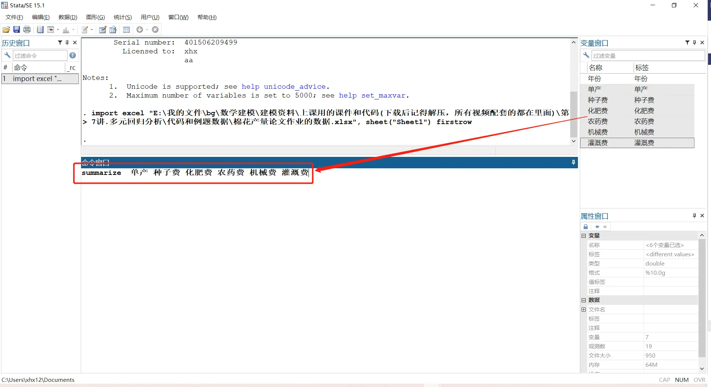The height and width of the screenshot is (387, 711).
Task: Open the Do-file Editor toolbar icon
Action: click(85, 29)
